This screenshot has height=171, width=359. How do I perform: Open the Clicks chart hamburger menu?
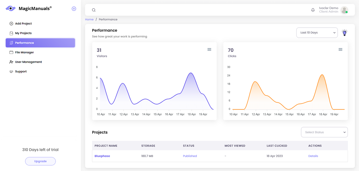(340, 50)
